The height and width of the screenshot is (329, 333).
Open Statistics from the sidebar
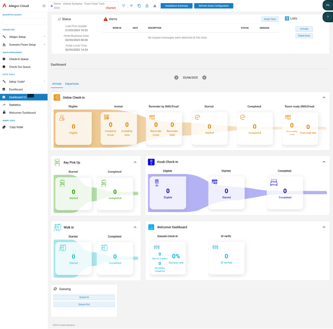pos(15,105)
